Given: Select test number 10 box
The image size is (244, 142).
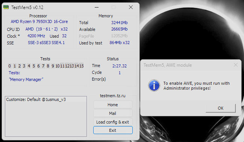Looking at the screenshot, I should coord(58,66).
